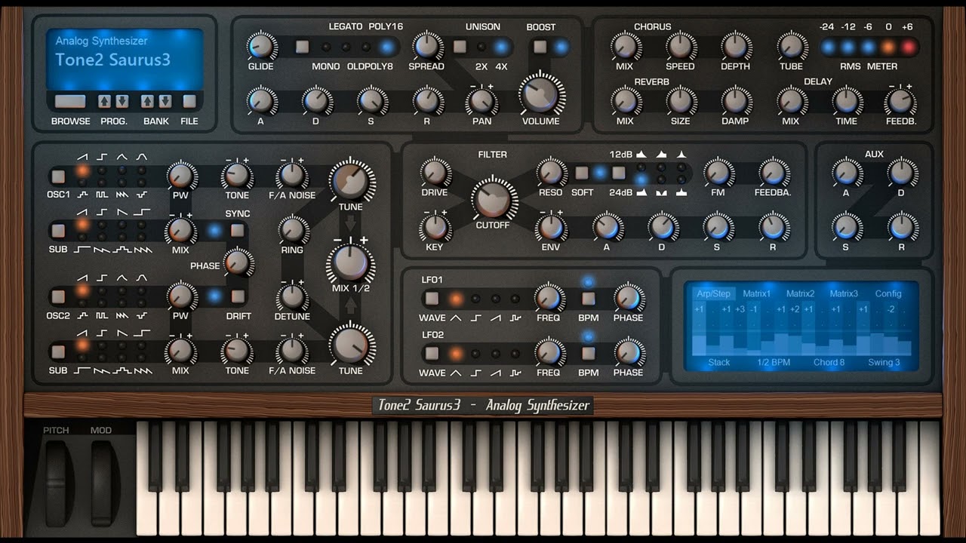Click the filter CUTOFF knob
966x543 pixels.
pyautogui.click(x=494, y=198)
